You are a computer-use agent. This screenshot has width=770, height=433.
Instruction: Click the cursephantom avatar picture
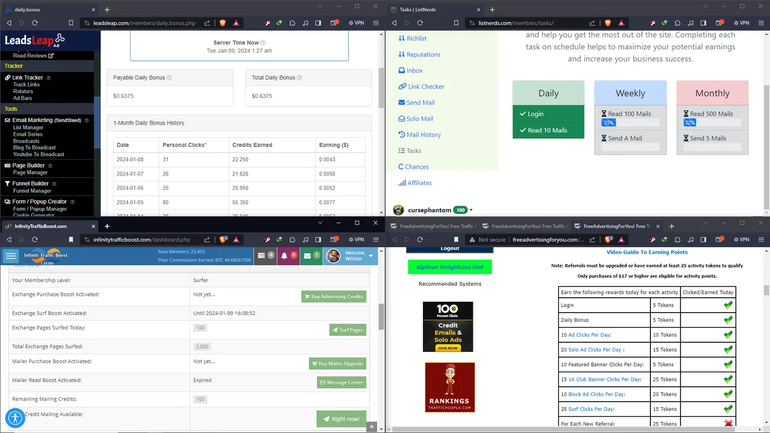398,210
